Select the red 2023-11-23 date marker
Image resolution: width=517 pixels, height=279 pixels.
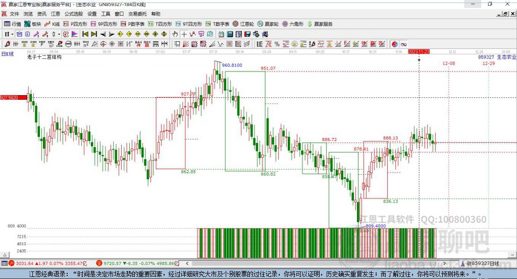[419, 52]
